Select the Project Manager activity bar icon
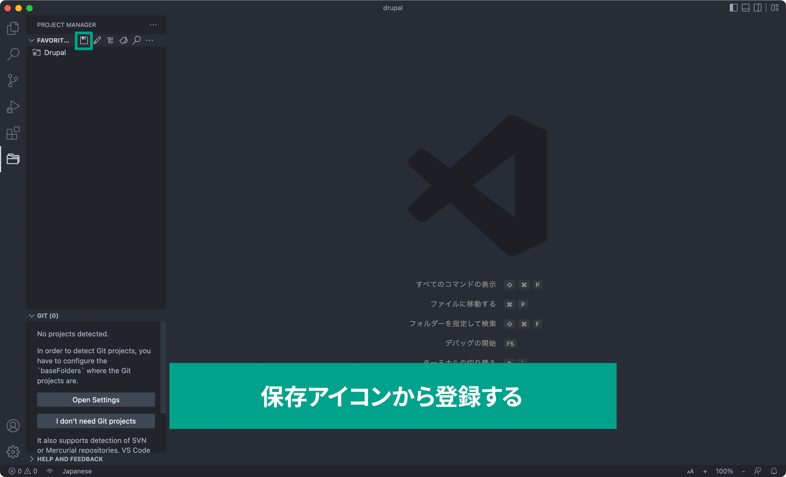This screenshot has width=786, height=477. [x=13, y=159]
